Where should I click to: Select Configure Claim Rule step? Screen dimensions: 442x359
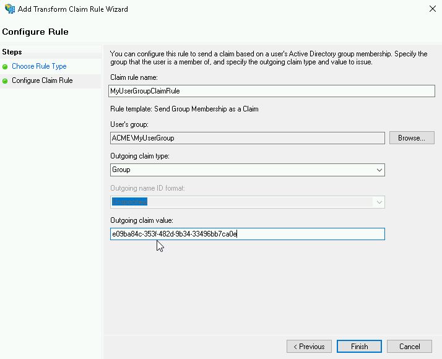coord(42,80)
